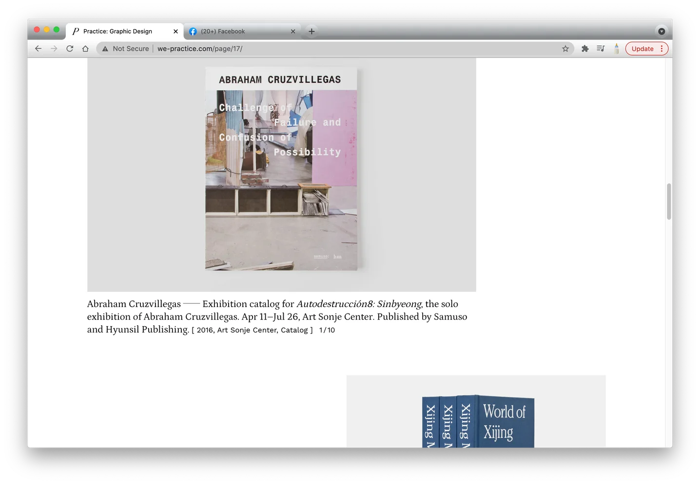Close the Facebook tab

click(x=293, y=31)
